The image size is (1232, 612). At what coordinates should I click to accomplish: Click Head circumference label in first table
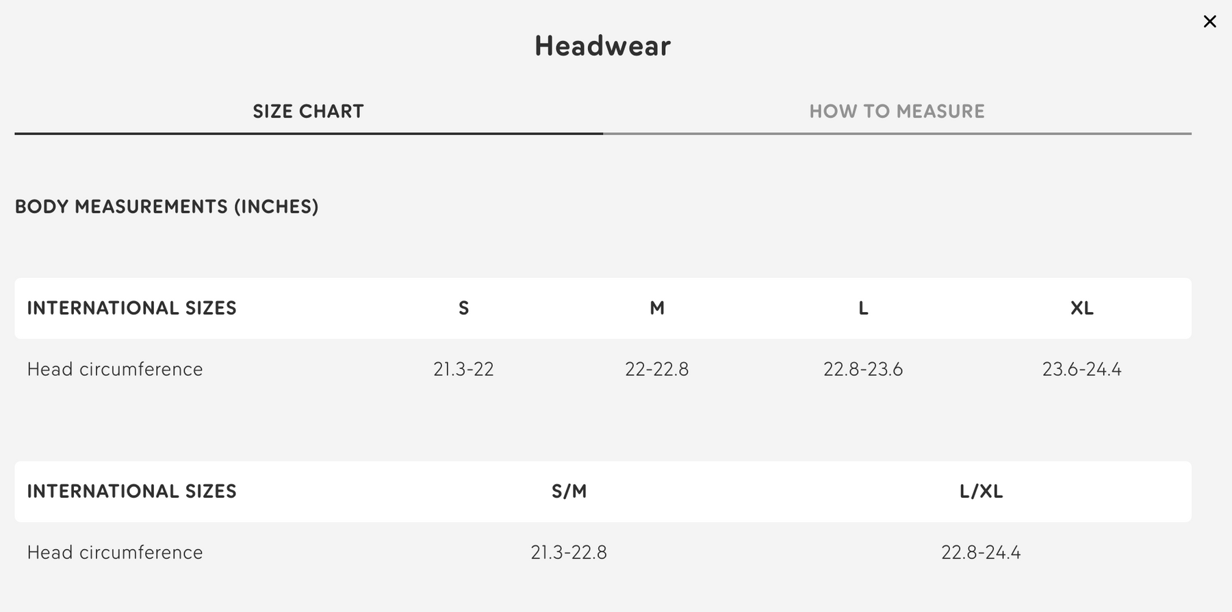point(115,370)
